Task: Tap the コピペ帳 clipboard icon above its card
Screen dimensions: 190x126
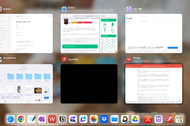Action: (x=129, y=9)
